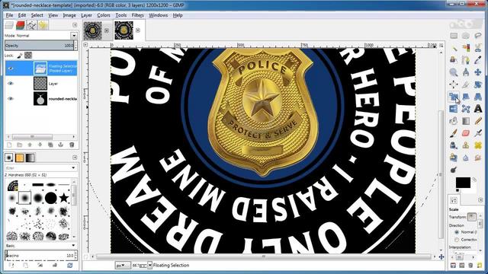The width and height of the screenshot is (488, 274).
Task: Toggle Lock alpha channel checkerboard icon
Action: (x=28, y=56)
